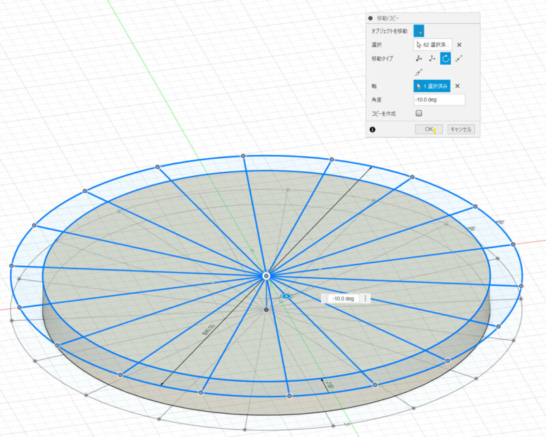Image resolution: width=546 pixels, height=437 pixels.
Task: Open the info icon in the dialog footer
Action: coord(373,130)
